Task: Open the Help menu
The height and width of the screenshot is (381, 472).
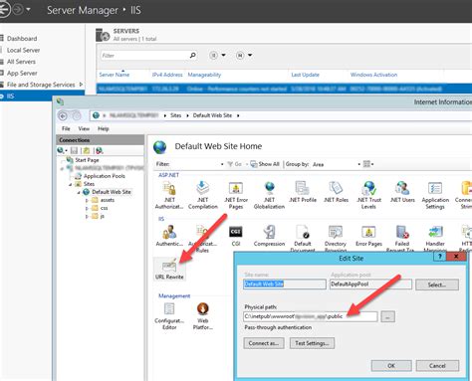Action: pos(104,128)
